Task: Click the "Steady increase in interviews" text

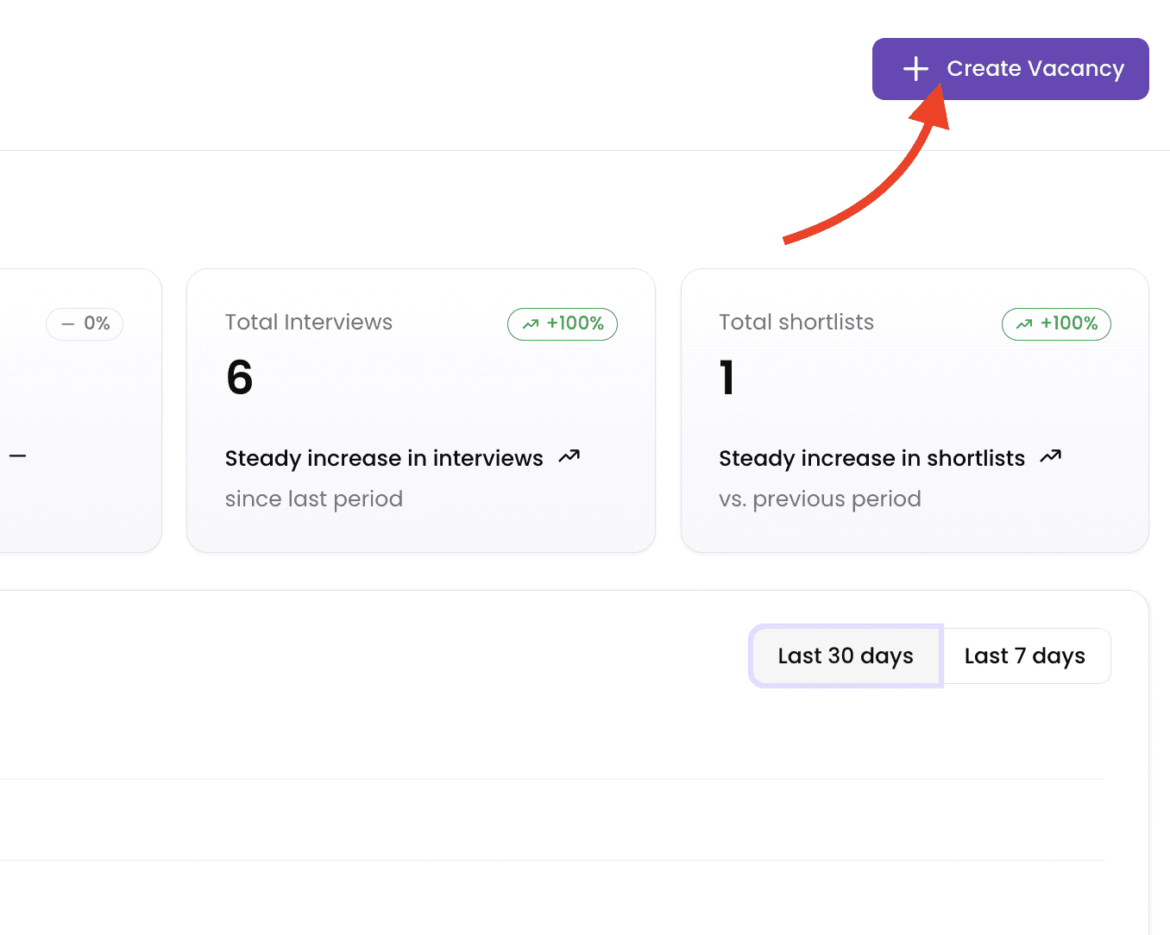Action: (384, 458)
